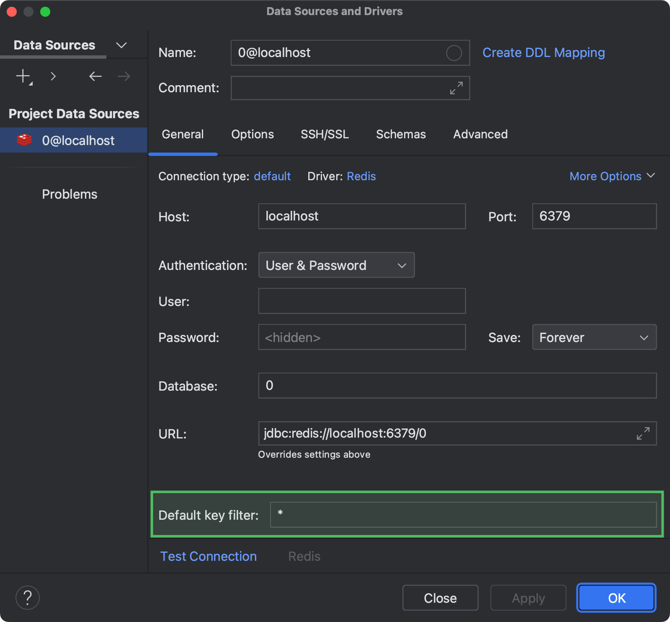This screenshot has width=670, height=622.
Task: Open the help question mark
Action: [x=27, y=598]
